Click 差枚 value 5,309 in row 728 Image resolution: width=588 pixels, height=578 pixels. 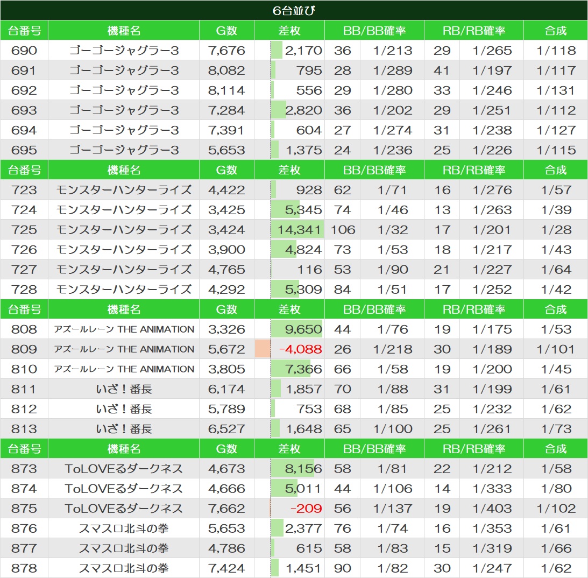(x=303, y=289)
